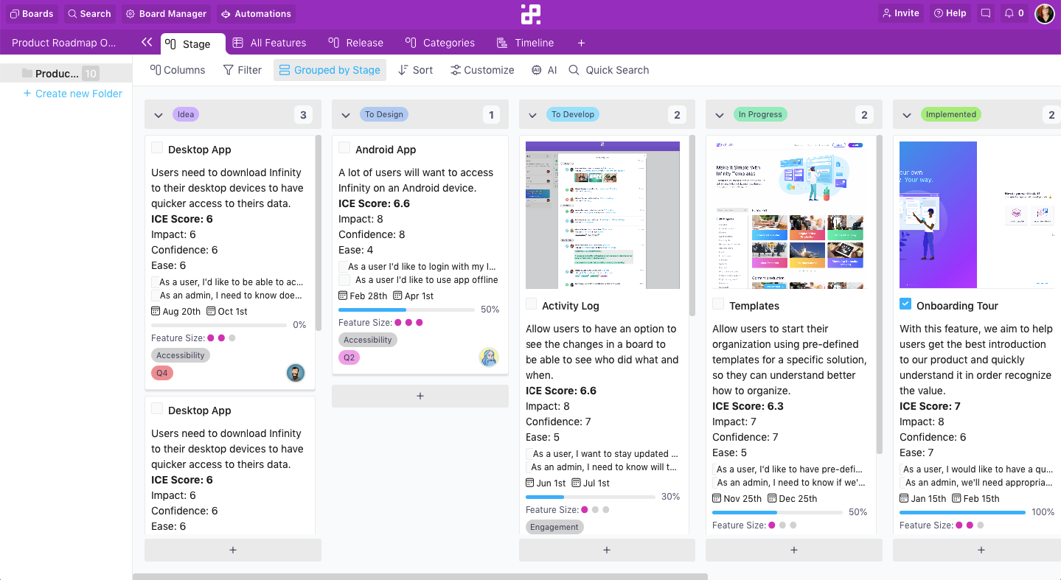The width and height of the screenshot is (1061, 580).
Task: Collapse the In Progress column
Action: pos(720,114)
